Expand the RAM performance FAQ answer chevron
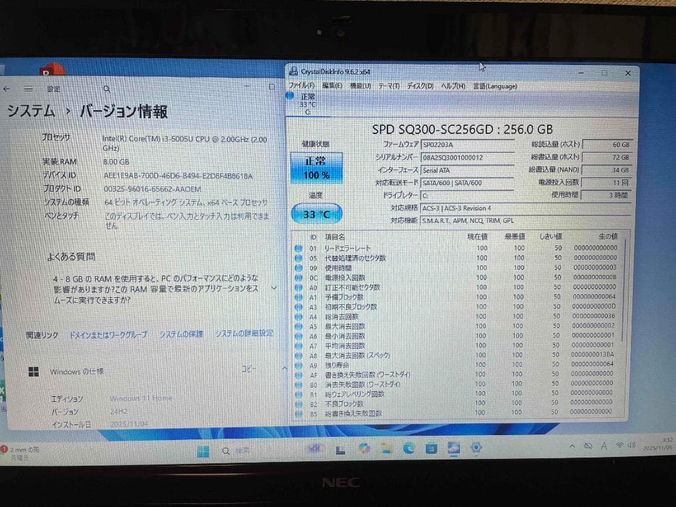 [x=274, y=289]
